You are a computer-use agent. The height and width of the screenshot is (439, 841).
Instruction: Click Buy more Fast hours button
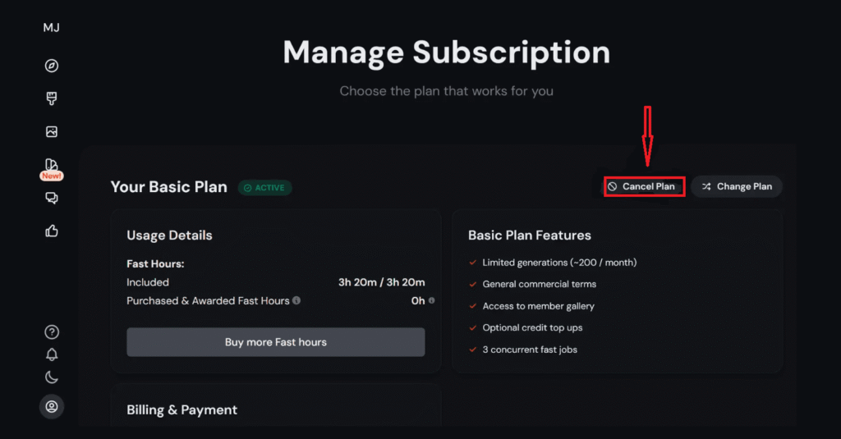point(275,342)
